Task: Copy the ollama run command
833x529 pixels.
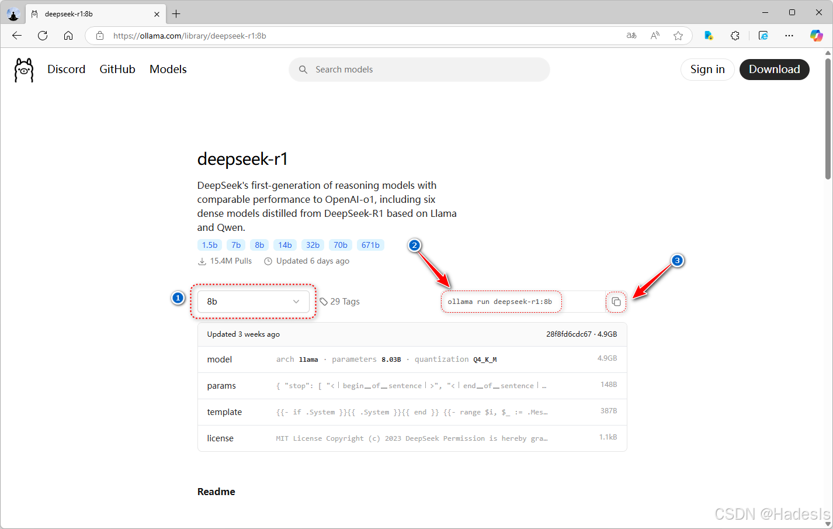Action: (616, 302)
